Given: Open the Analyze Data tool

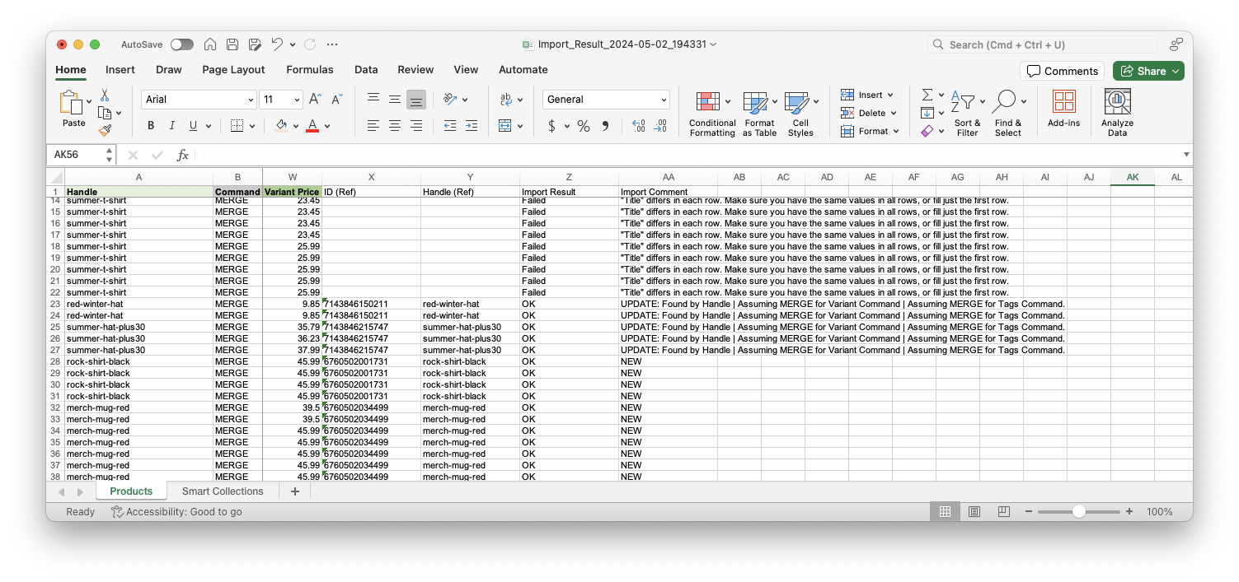Looking at the screenshot, I should click(x=1117, y=102).
